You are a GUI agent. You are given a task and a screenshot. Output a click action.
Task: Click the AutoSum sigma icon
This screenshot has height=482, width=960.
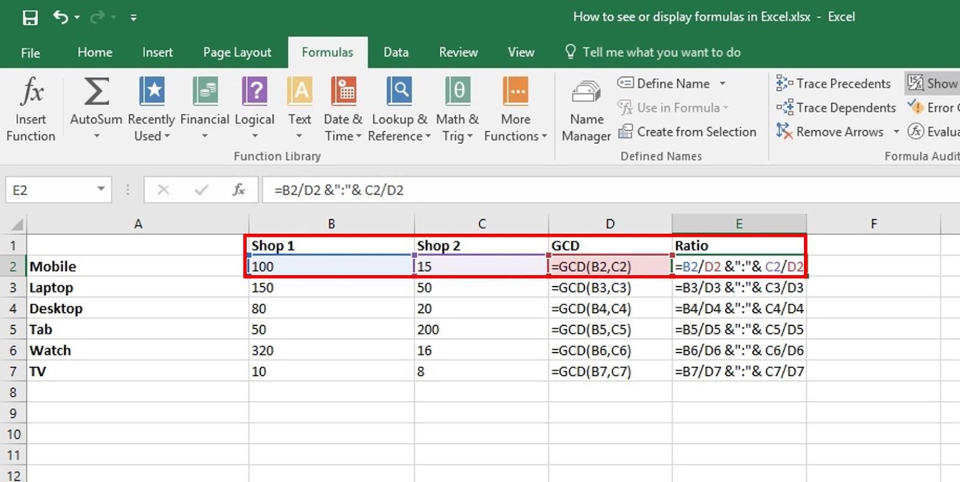(96, 92)
